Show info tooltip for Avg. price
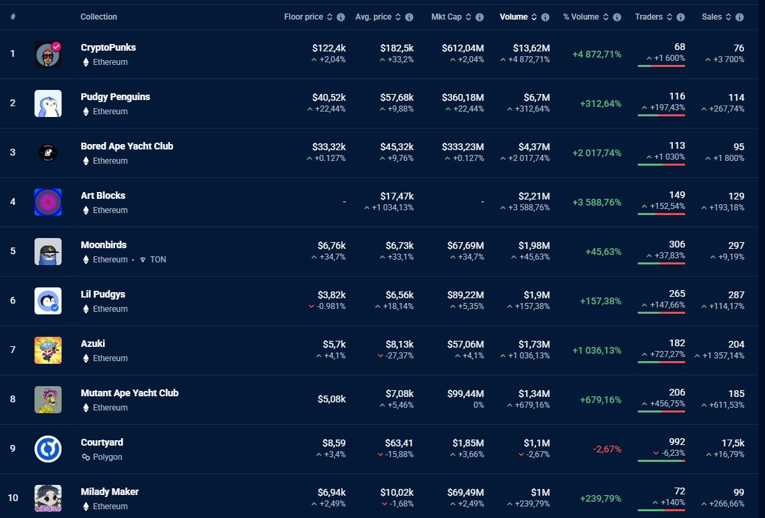Image resolution: width=765 pixels, height=518 pixels. pos(409,17)
